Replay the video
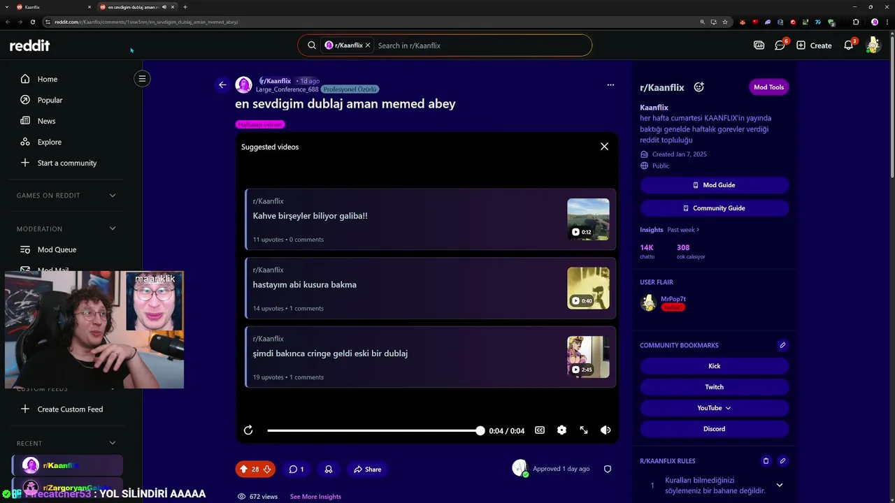The image size is (895, 503). 248,430
